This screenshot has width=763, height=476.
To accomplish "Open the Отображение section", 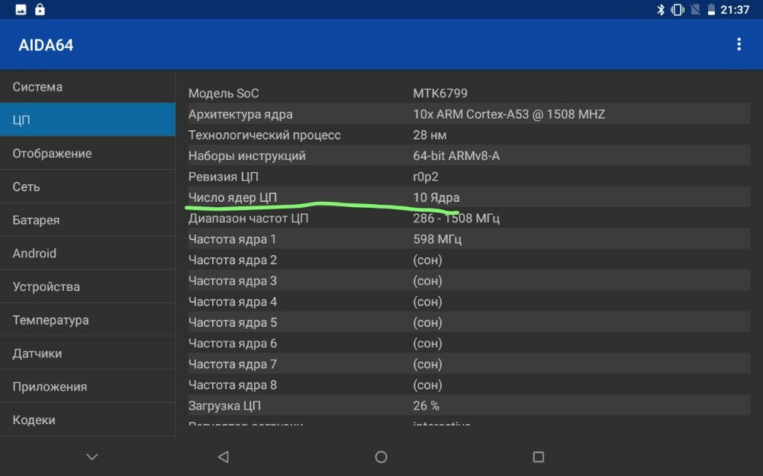I will pyautogui.click(x=88, y=153).
